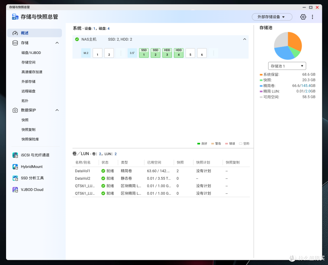Click DataVol2 静态卷 type cell
Image resolution: width=328 pixels, height=265 pixels.
[126, 178]
